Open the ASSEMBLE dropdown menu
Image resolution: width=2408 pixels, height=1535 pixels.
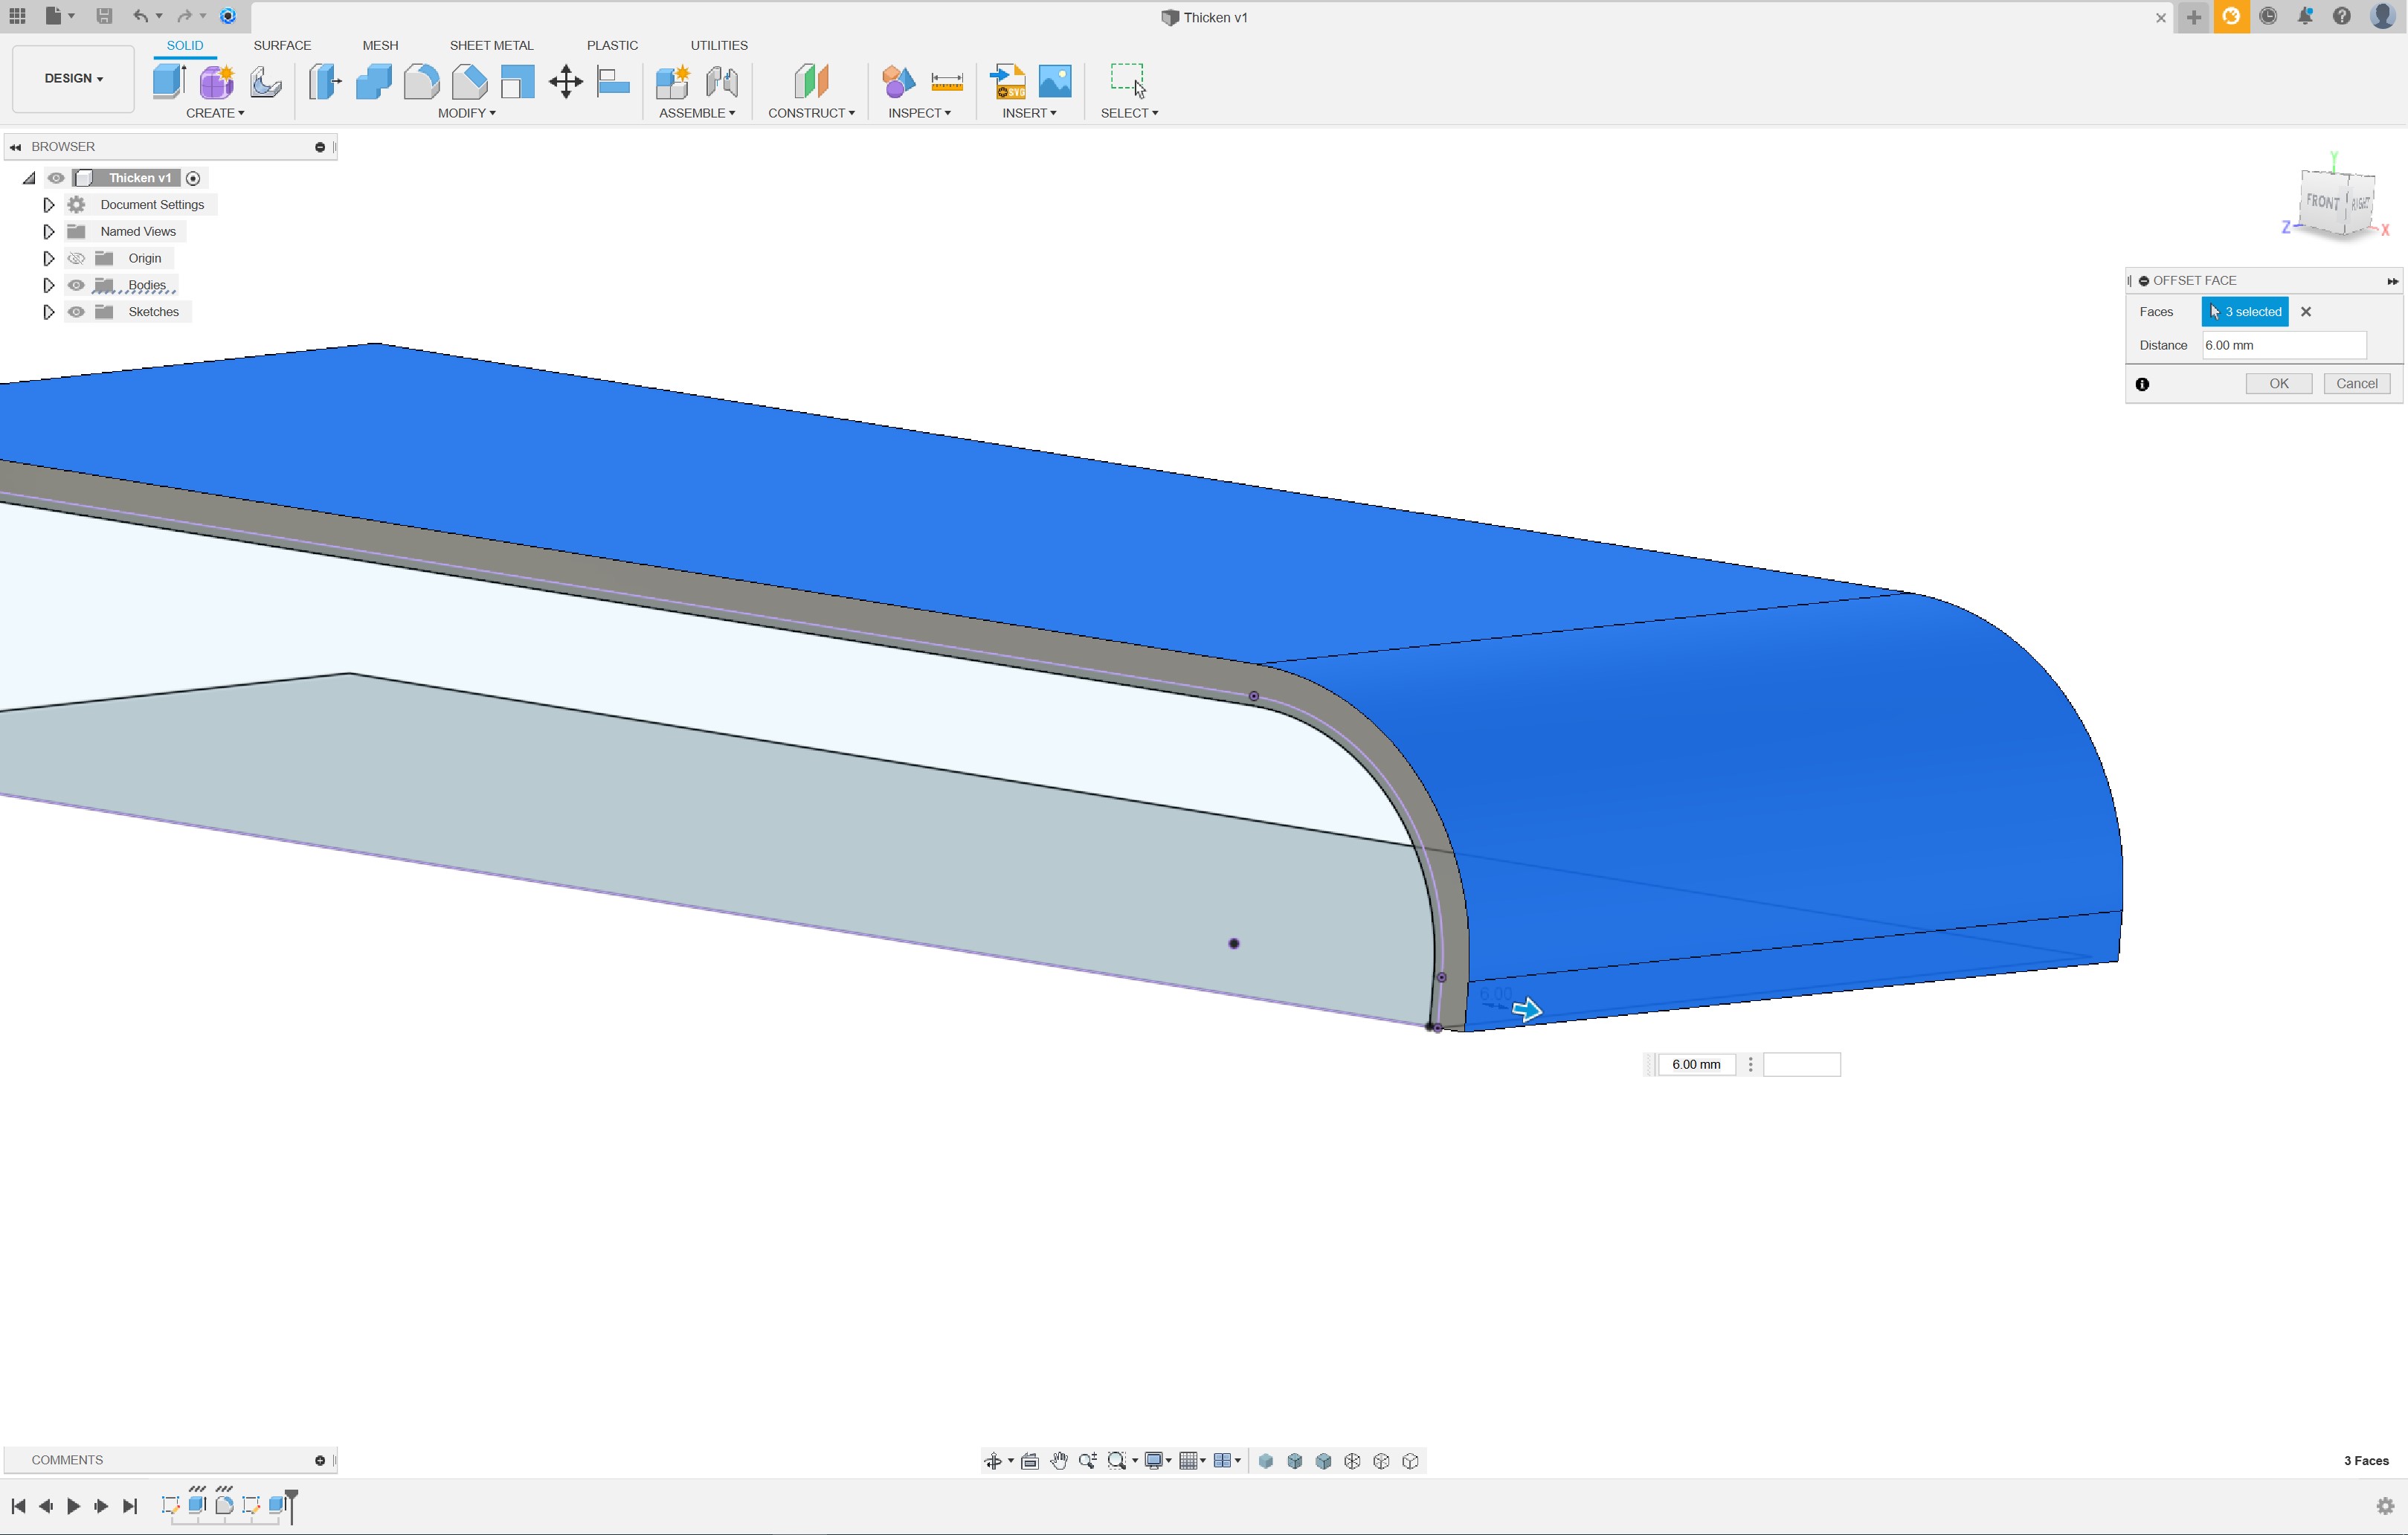coord(697,113)
